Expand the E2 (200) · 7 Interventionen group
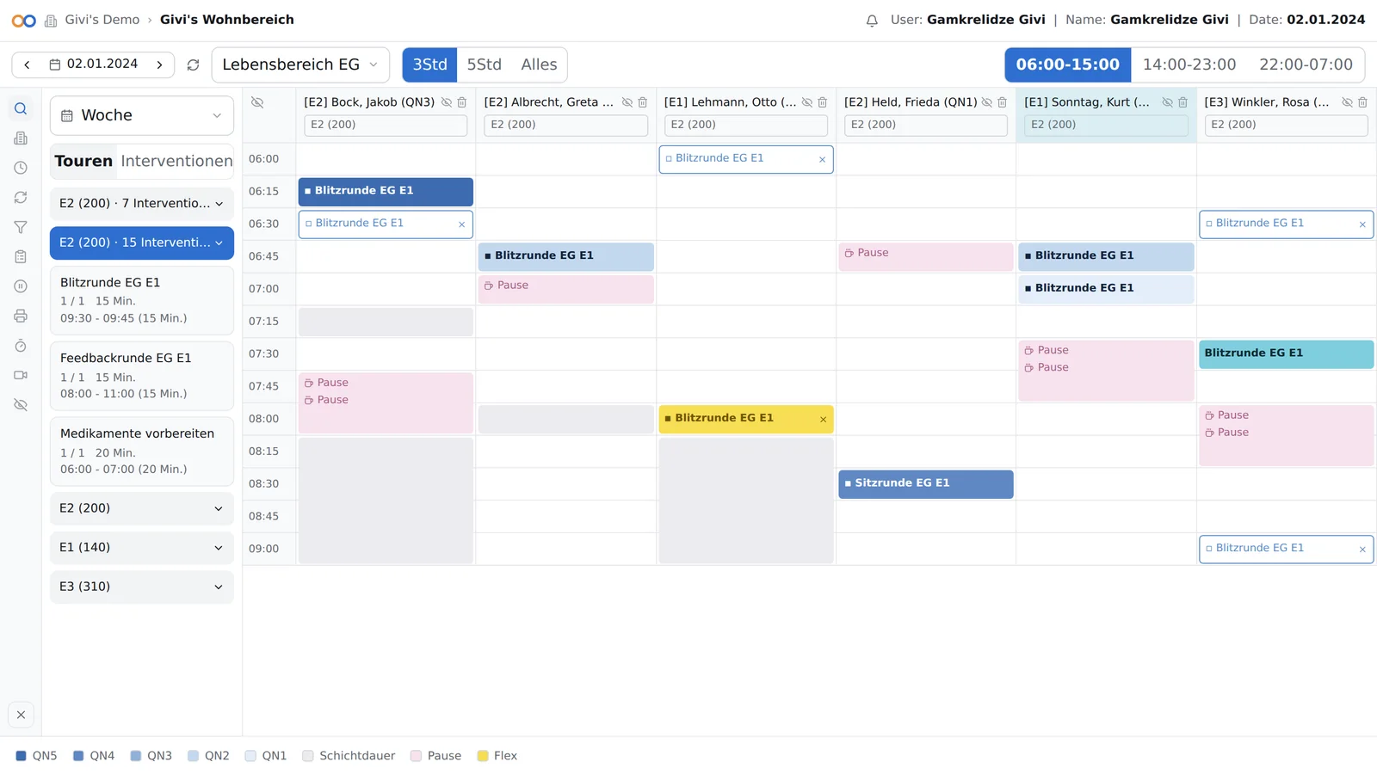1377x774 pixels. pos(142,204)
